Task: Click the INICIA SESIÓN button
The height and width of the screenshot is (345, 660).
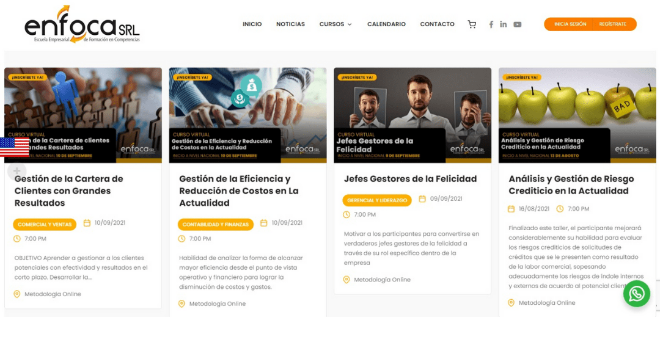Action: click(x=570, y=24)
